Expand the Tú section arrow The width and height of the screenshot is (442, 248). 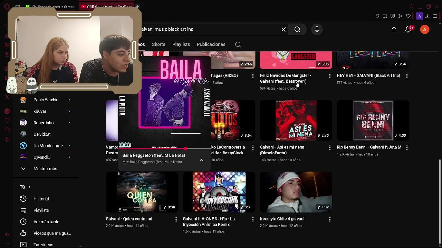coord(29,187)
